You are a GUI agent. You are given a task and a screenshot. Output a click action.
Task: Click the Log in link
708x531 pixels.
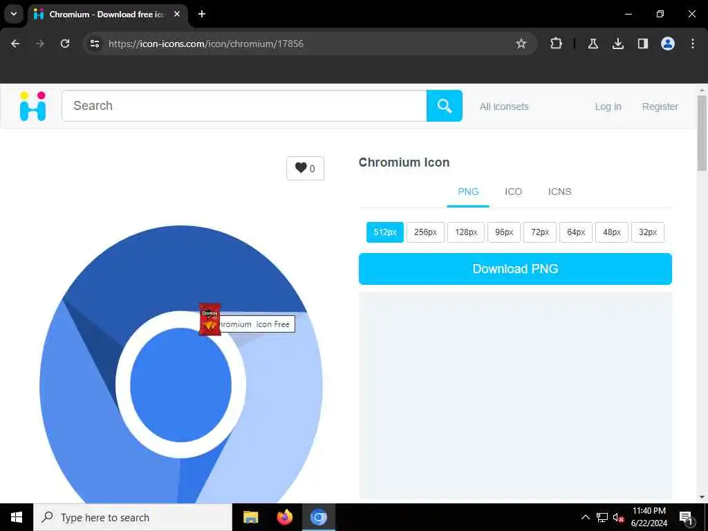point(608,106)
